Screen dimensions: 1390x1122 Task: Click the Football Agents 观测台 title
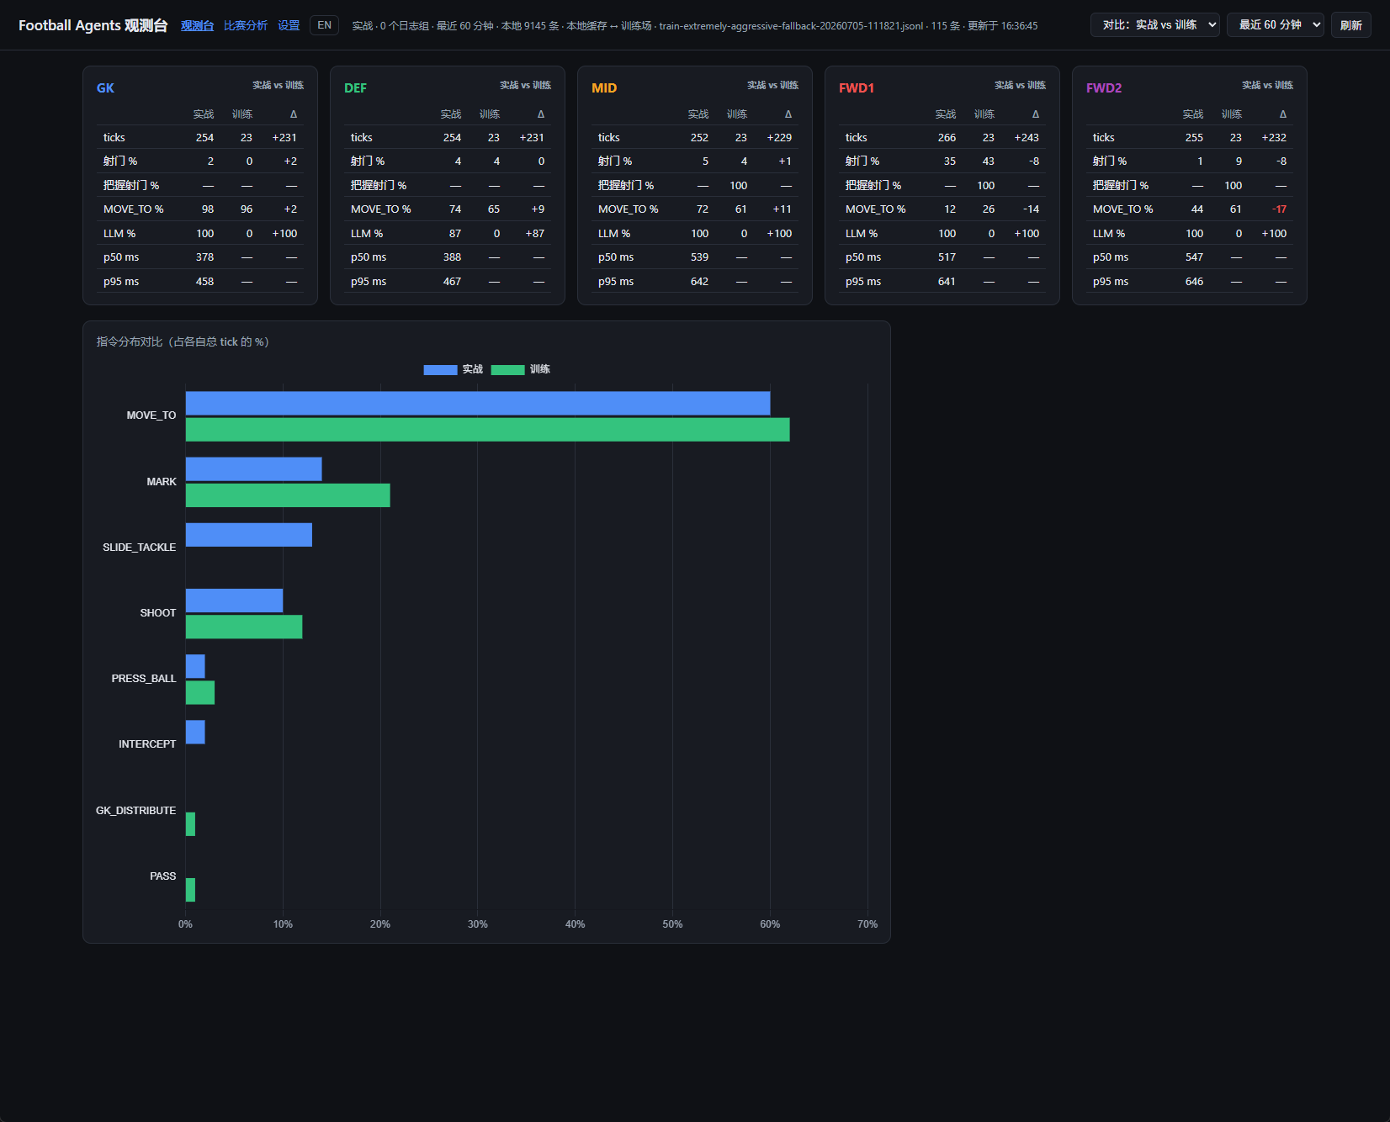(93, 25)
